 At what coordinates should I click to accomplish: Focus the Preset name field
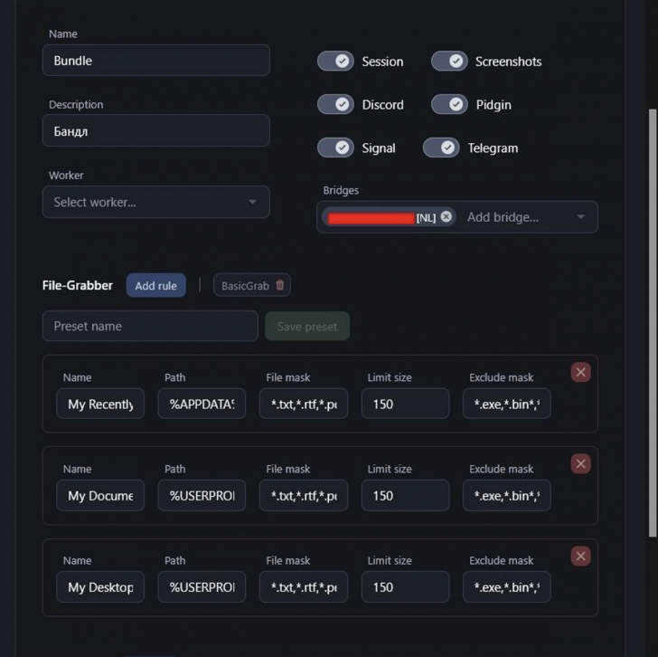(x=150, y=326)
